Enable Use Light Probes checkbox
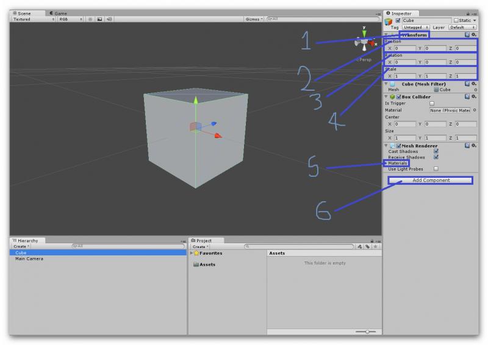 coord(436,169)
